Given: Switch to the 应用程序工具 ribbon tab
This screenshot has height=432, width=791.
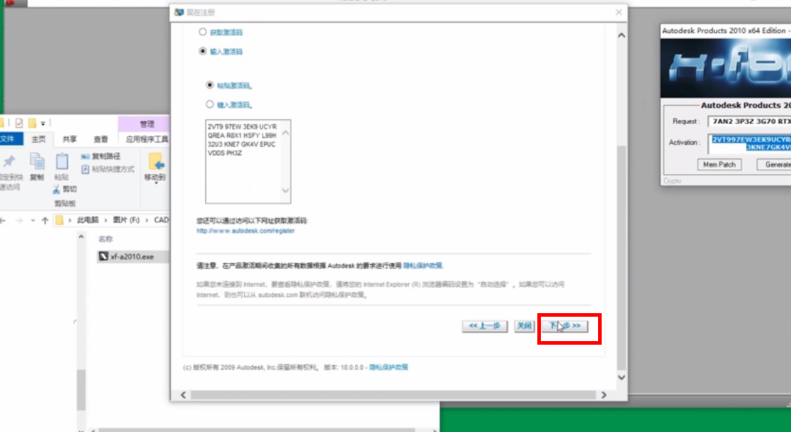Looking at the screenshot, I should 146,139.
